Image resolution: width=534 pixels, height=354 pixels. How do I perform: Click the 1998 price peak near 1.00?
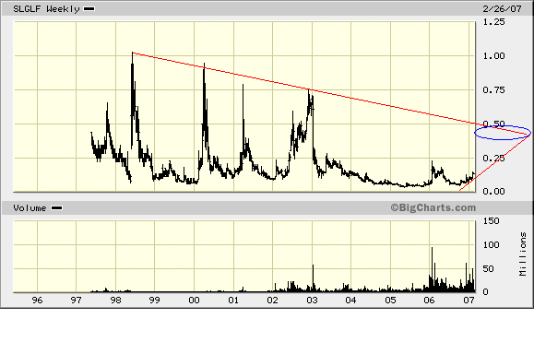pyautogui.click(x=132, y=53)
